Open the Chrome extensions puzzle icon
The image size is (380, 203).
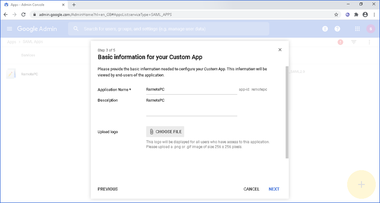point(356,14)
